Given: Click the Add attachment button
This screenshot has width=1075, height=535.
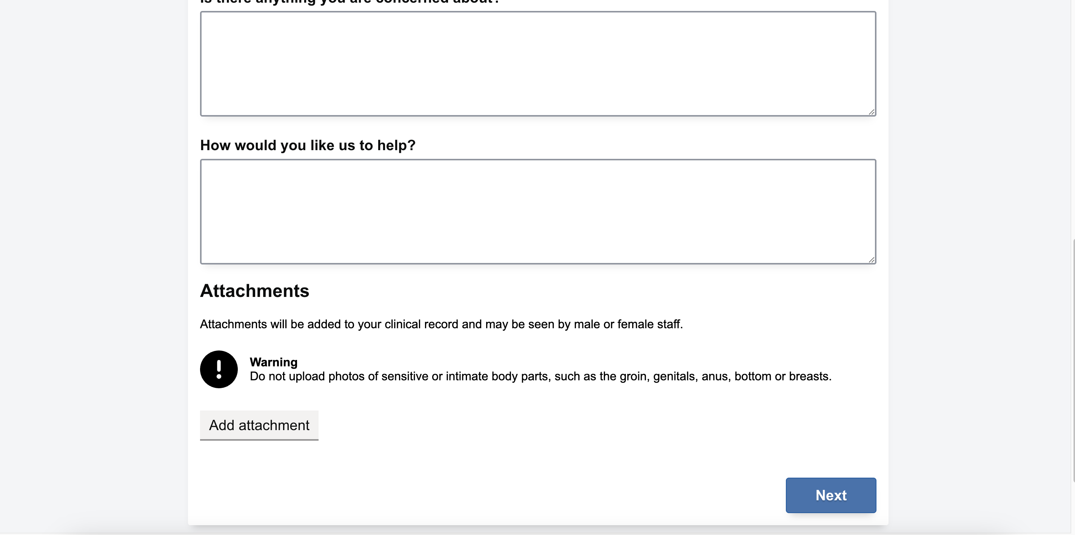Looking at the screenshot, I should (x=259, y=425).
